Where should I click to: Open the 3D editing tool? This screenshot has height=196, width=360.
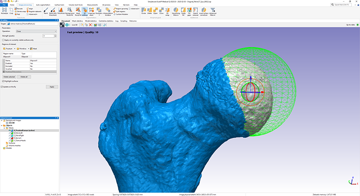pyautogui.click(x=84, y=11)
